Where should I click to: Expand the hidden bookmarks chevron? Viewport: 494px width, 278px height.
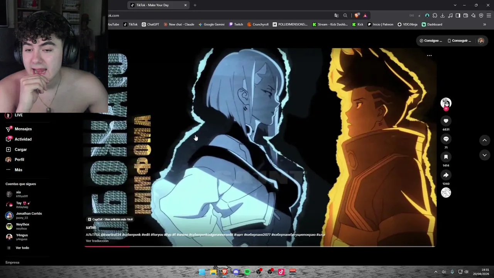(x=485, y=24)
